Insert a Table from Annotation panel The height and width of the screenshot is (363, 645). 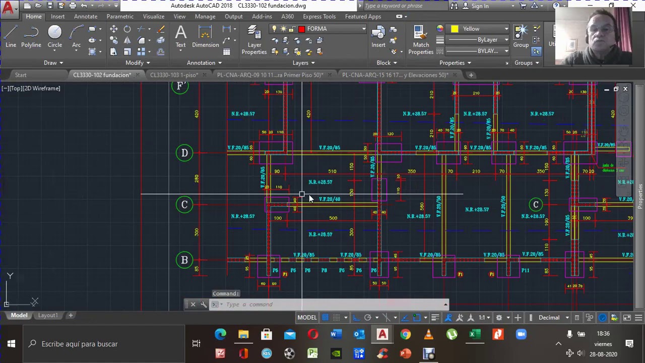tap(227, 51)
